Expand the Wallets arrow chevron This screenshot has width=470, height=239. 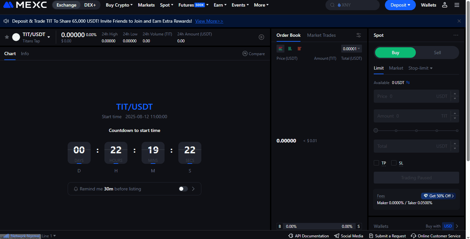457,226
